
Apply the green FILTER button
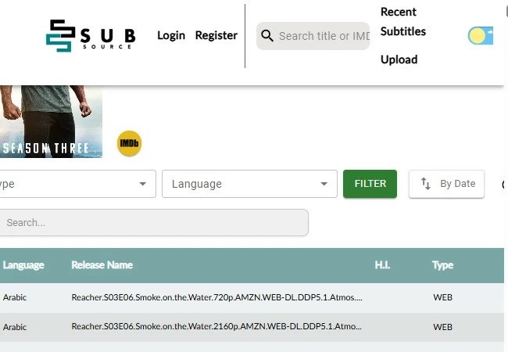[370, 184]
